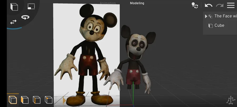Select the dashed box selection tool
Screen dimensions: 237x107
pyautogui.click(x=31, y=7)
